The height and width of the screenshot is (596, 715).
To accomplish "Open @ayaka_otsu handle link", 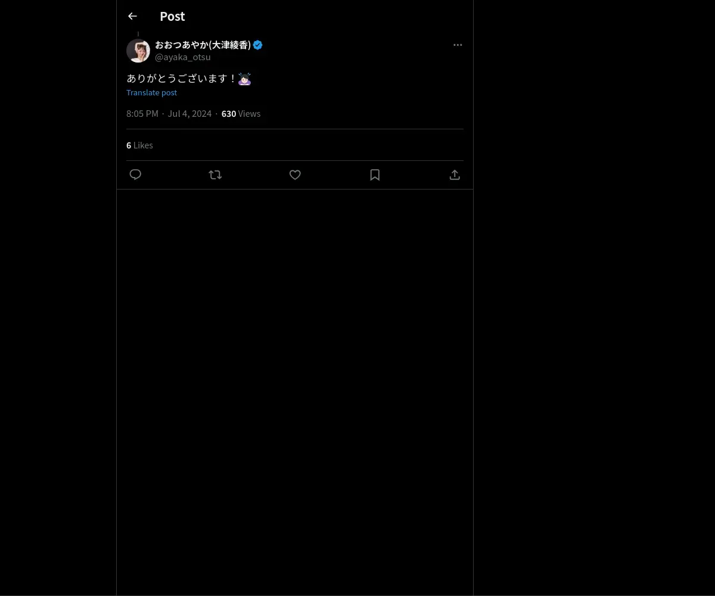I will [x=183, y=57].
